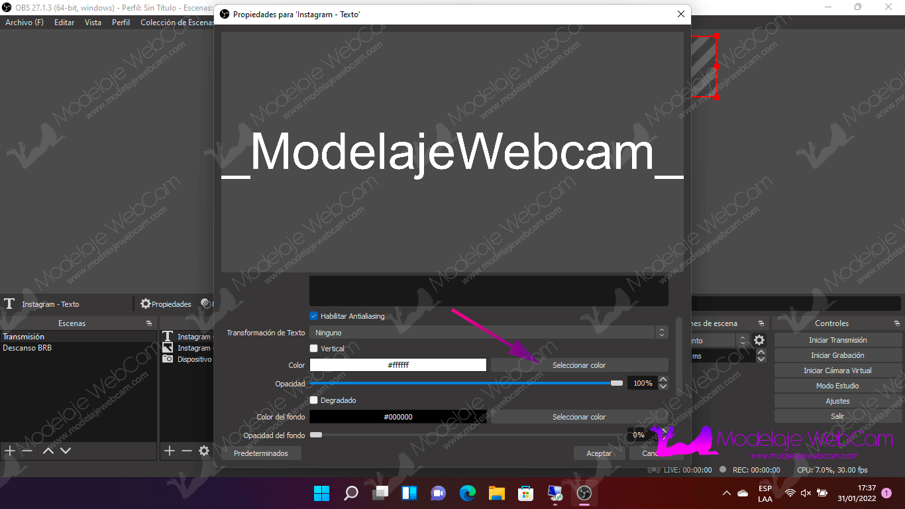Viewport: 905px width, 509px height.
Task: Disable the Habilitar Antialiasing checkbox
Action: click(314, 316)
